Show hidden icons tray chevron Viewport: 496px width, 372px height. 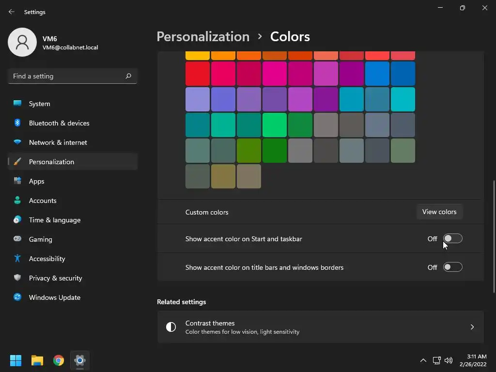coord(423,360)
